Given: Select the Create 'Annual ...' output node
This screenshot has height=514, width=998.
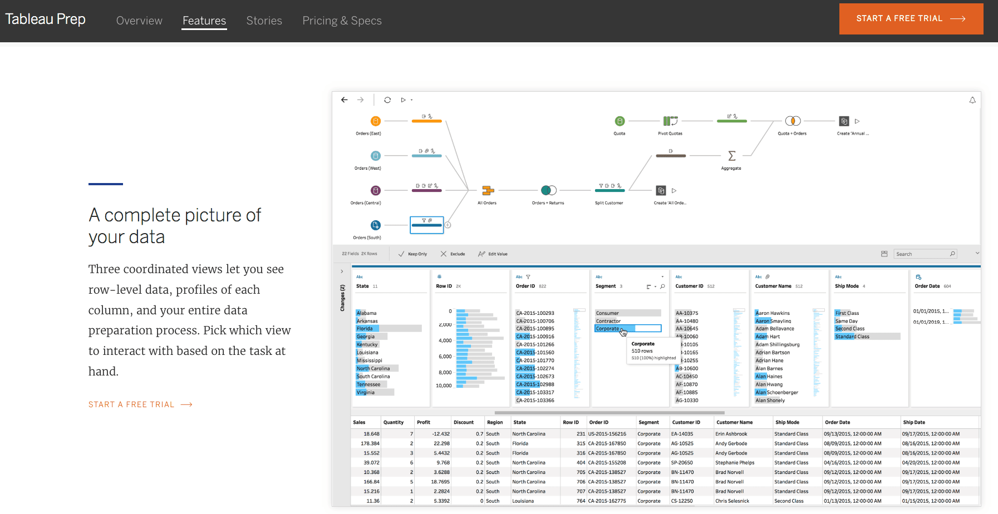Looking at the screenshot, I should pyautogui.click(x=844, y=121).
